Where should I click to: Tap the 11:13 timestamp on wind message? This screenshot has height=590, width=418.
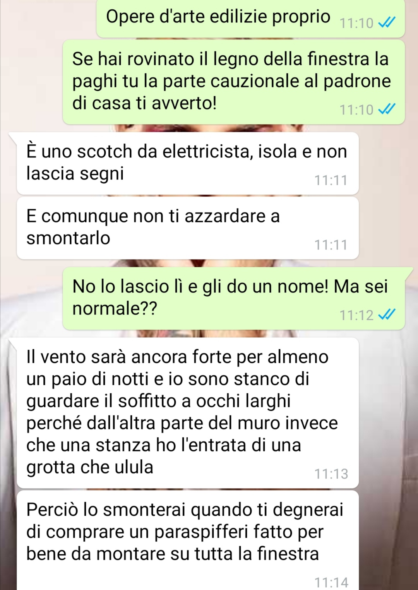[x=331, y=474]
